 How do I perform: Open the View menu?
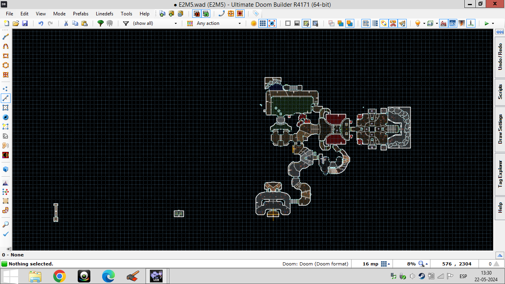(41, 14)
